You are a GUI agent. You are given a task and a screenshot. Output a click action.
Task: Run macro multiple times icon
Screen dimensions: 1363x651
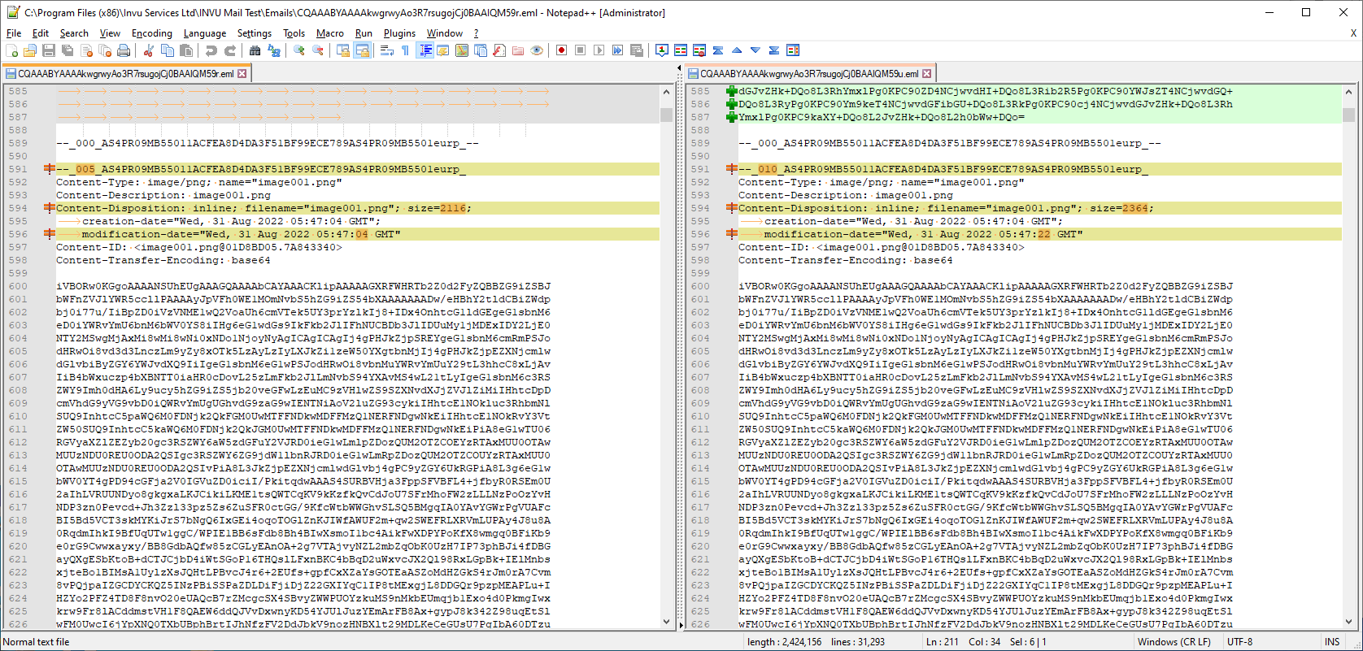(617, 50)
